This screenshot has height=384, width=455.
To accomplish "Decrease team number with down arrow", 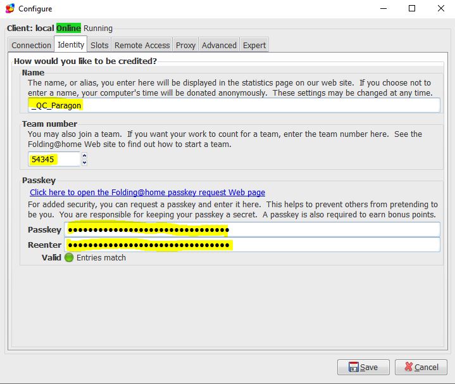I will tap(84, 162).
